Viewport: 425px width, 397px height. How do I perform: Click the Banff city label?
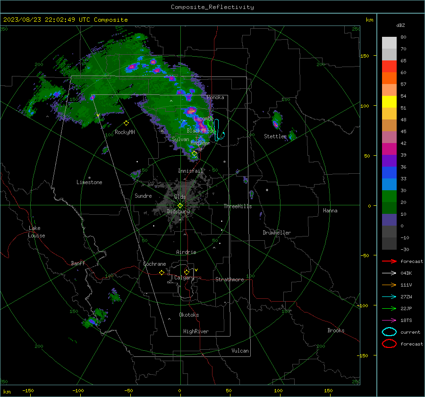click(78, 263)
